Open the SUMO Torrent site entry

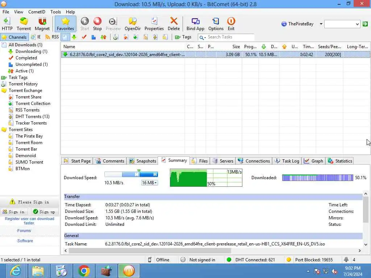point(29,162)
